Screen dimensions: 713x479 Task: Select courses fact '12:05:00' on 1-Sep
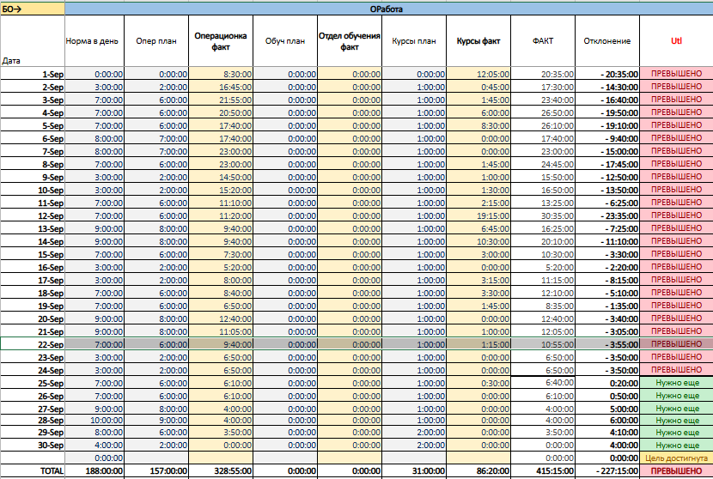point(478,74)
